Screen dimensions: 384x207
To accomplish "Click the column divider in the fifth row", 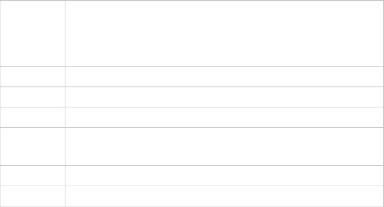I will [66, 146].
